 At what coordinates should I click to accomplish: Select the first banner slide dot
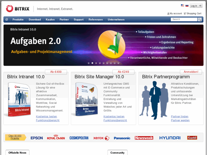coord(89,63)
